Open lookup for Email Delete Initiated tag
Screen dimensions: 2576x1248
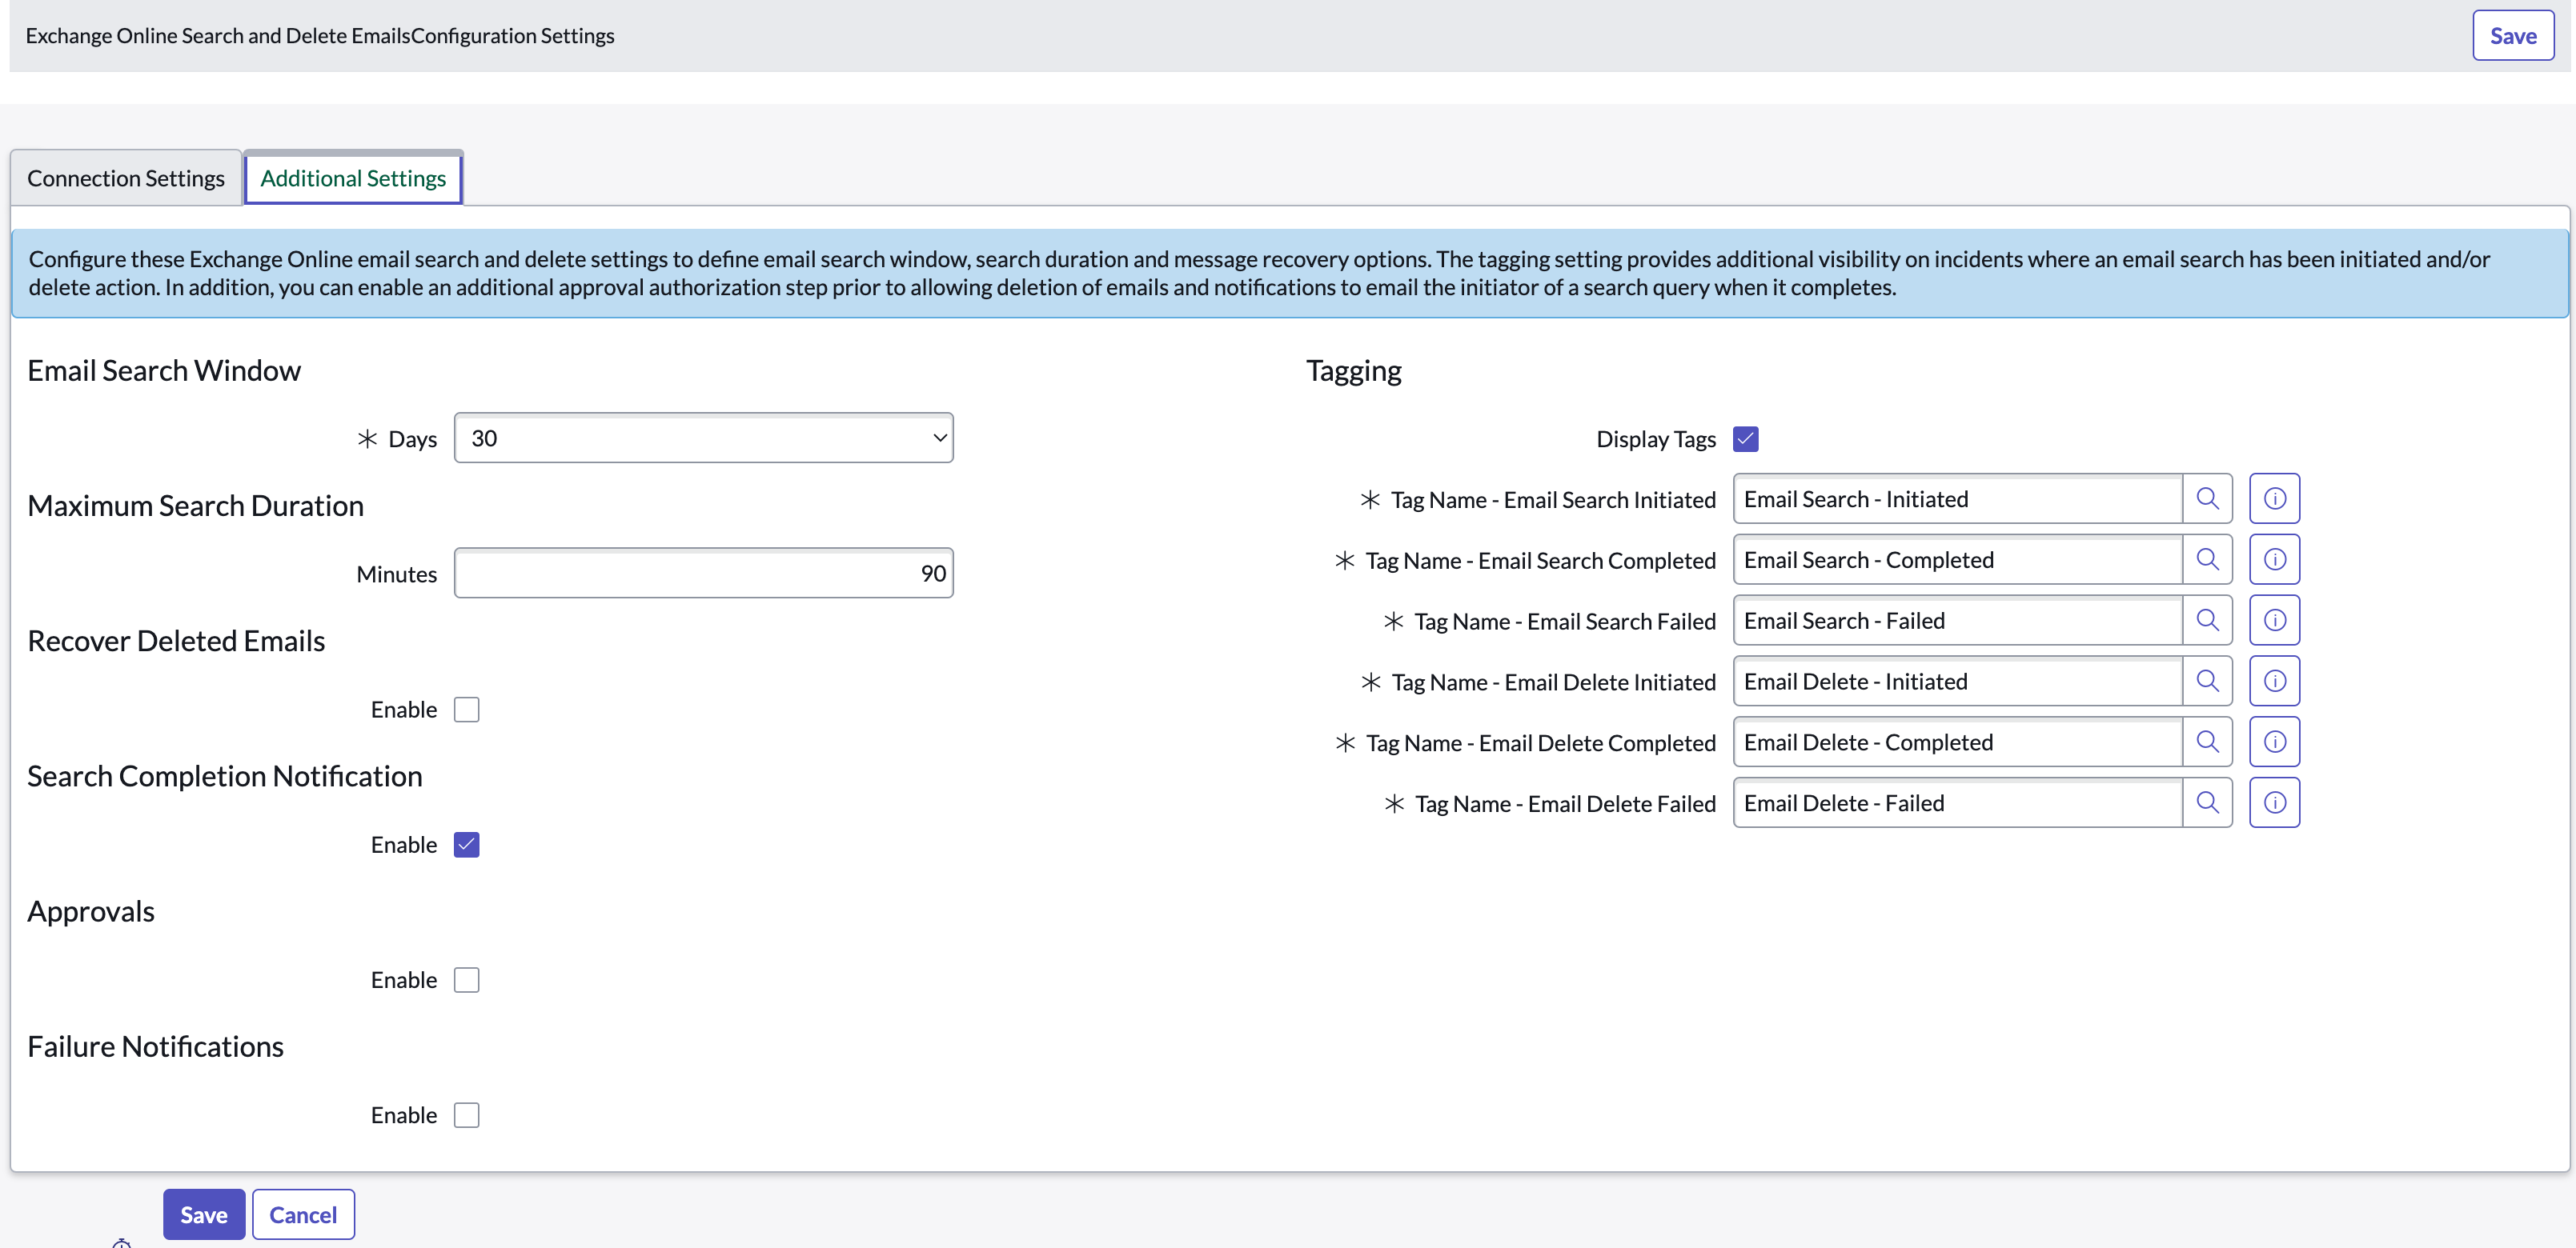point(2207,682)
